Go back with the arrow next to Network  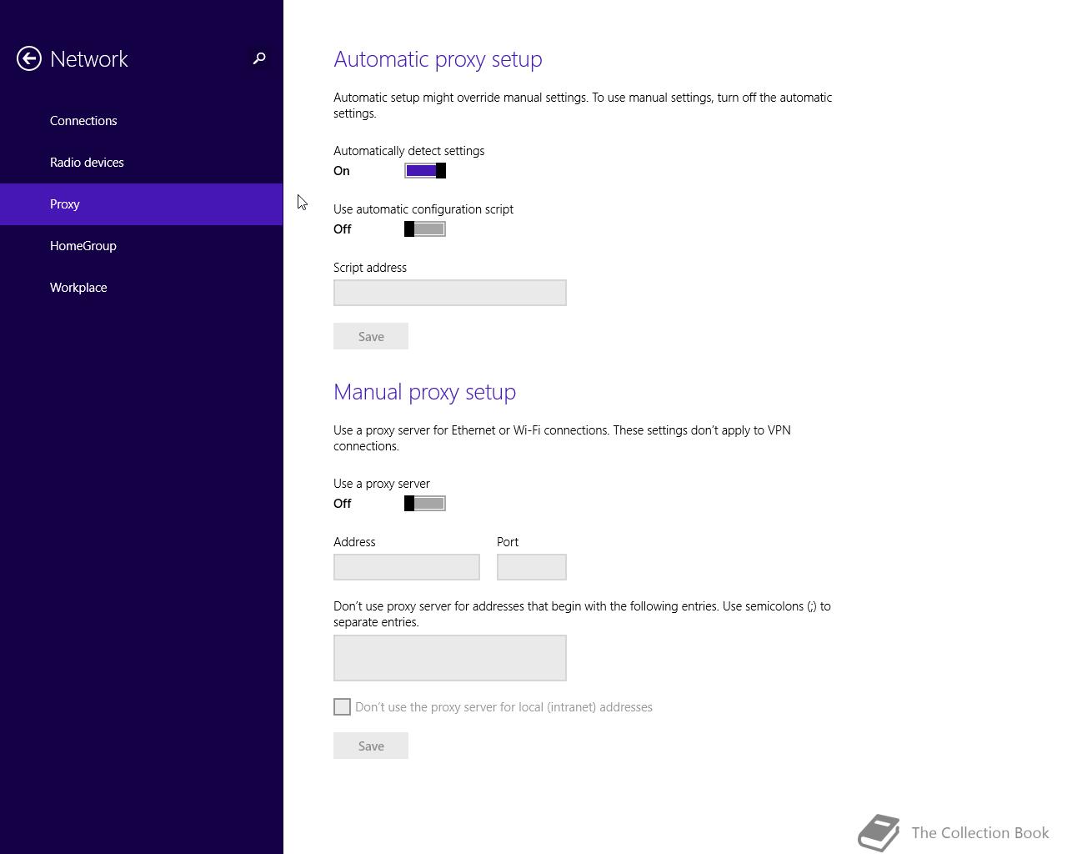pyautogui.click(x=29, y=58)
